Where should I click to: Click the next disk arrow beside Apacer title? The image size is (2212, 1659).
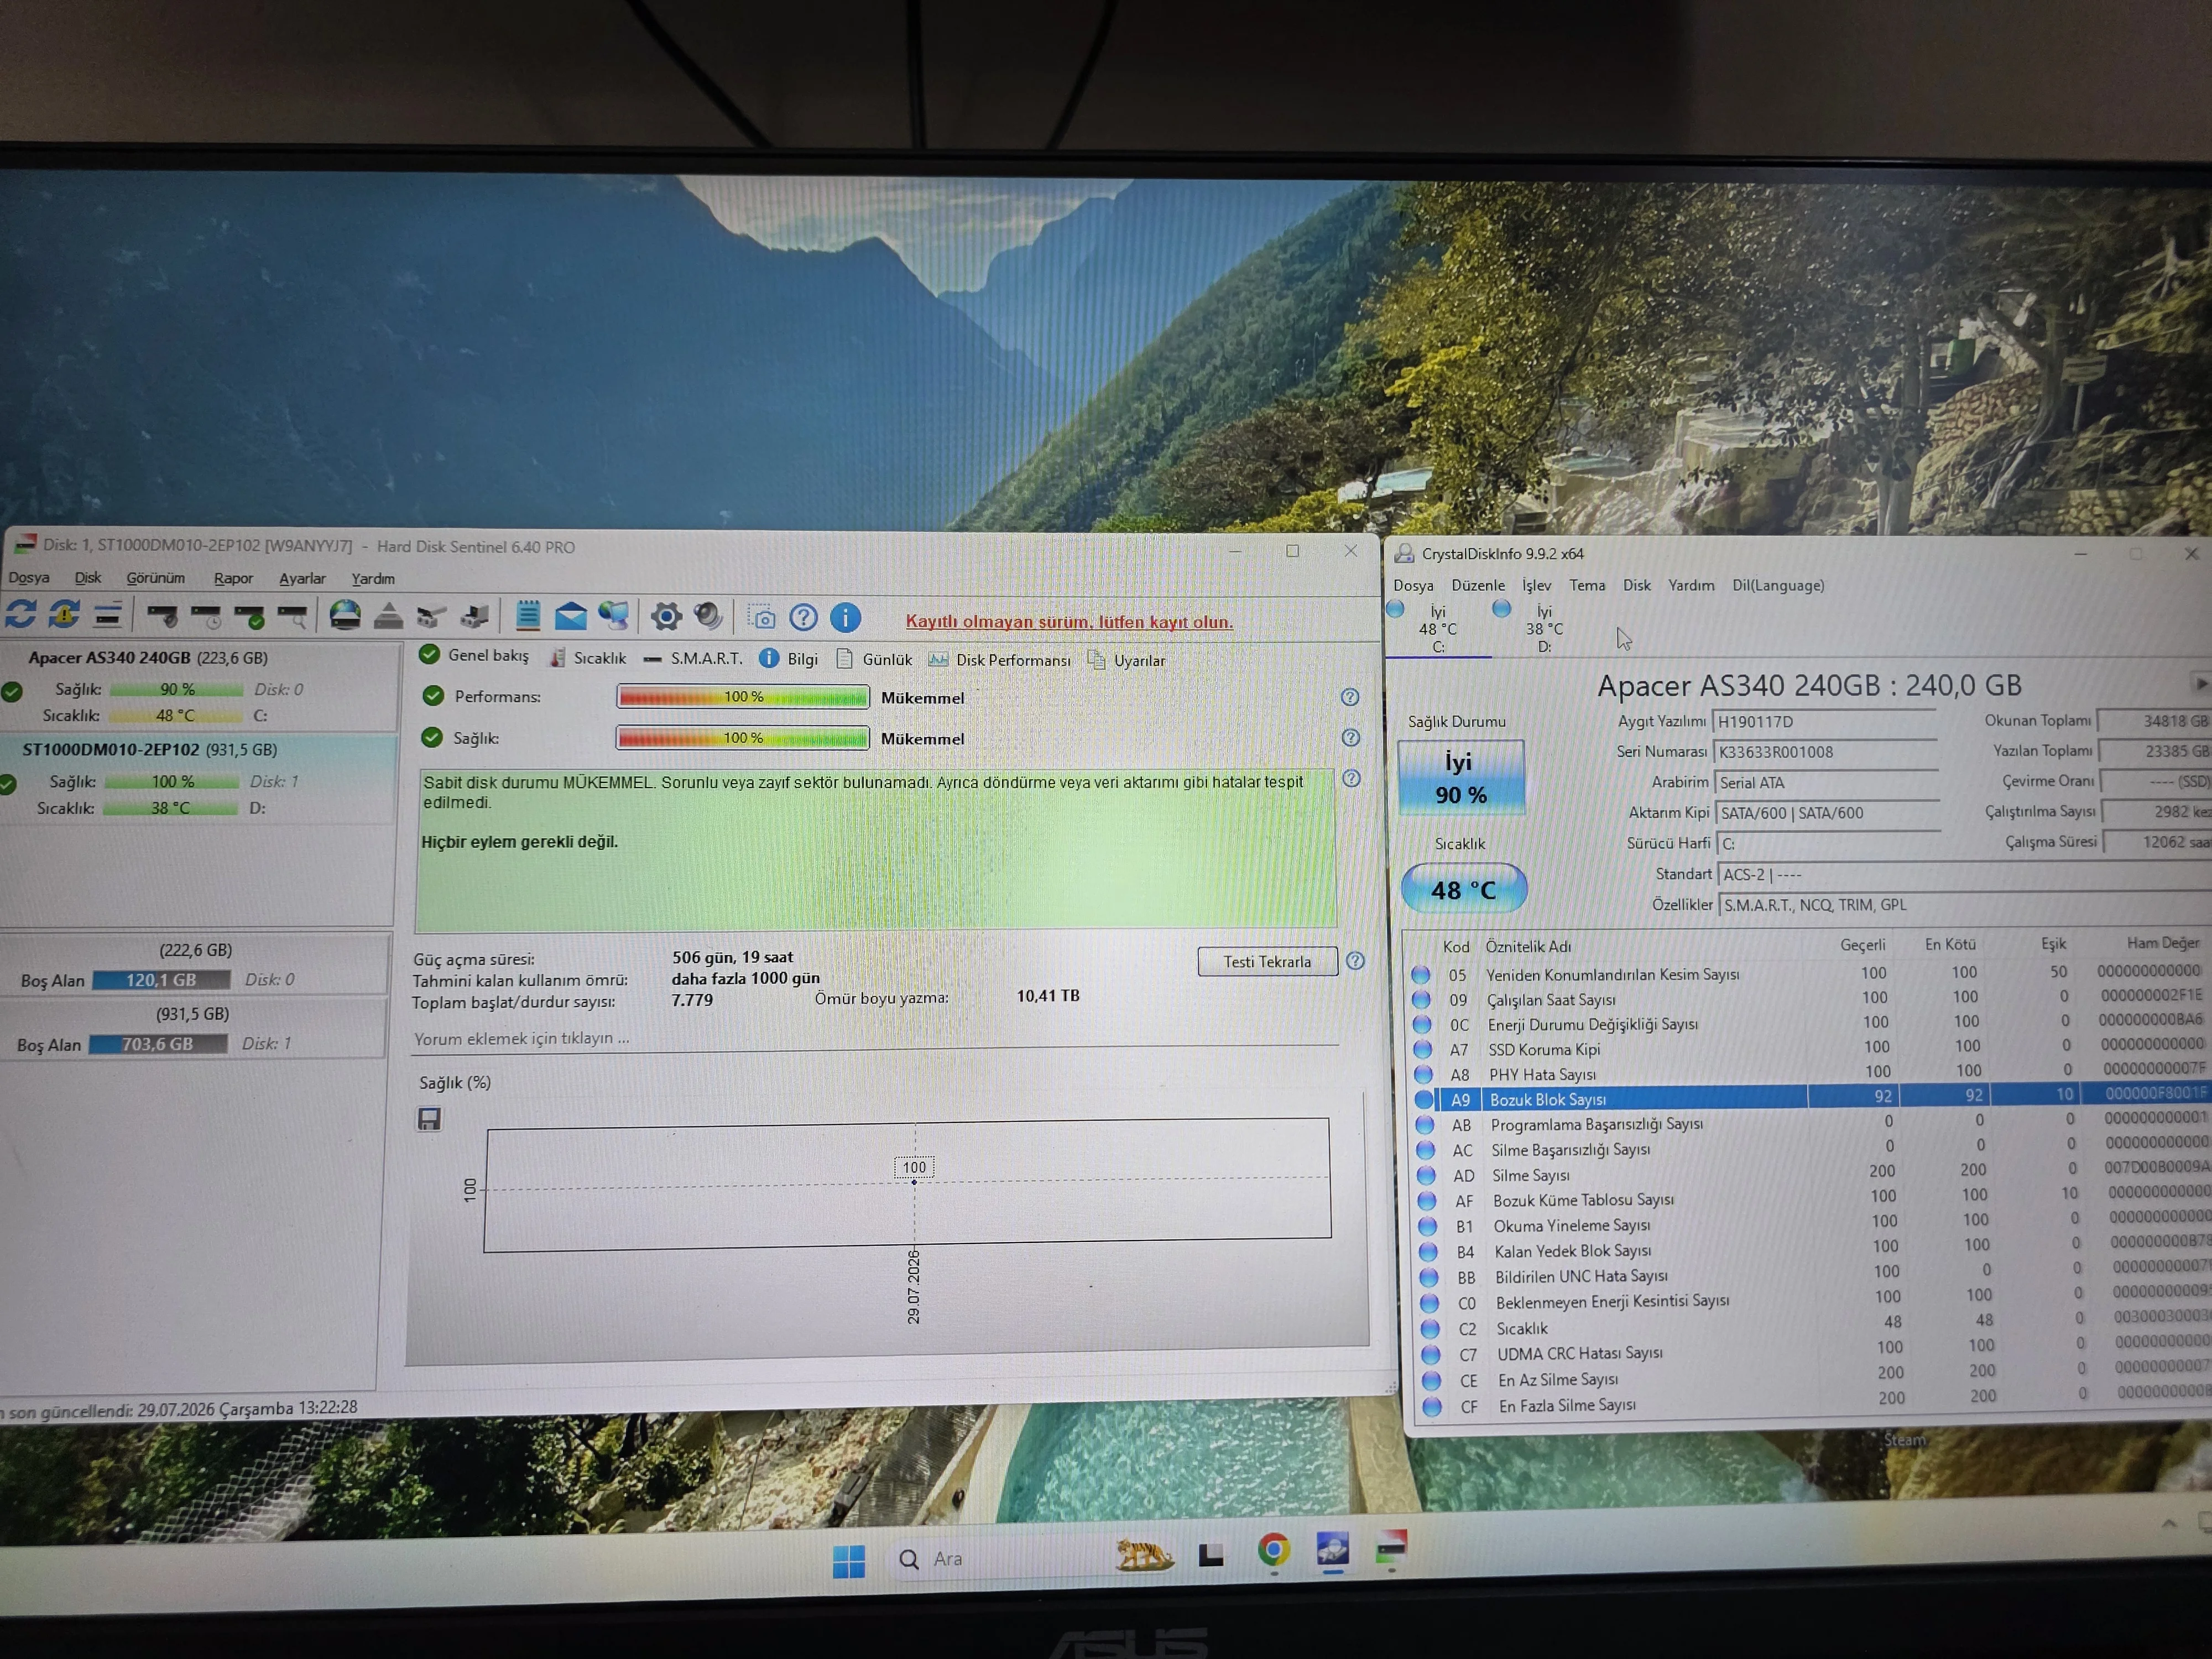[2200, 684]
